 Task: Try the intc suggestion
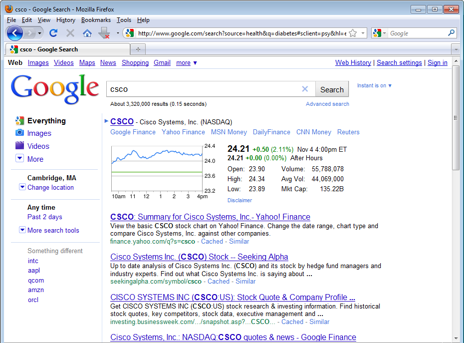[33, 261]
